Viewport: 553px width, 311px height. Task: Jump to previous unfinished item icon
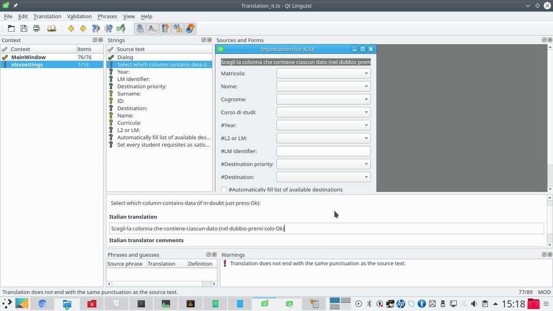tap(96, 29)
